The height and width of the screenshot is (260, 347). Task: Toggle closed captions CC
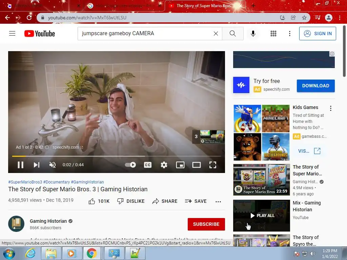(x=148, y=165)
